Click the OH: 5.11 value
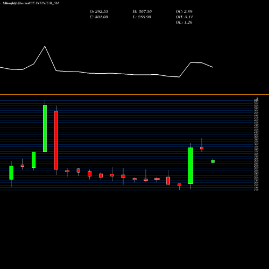Image resolution: width=269 pixels, height=269 pixels. click(184, 17)
